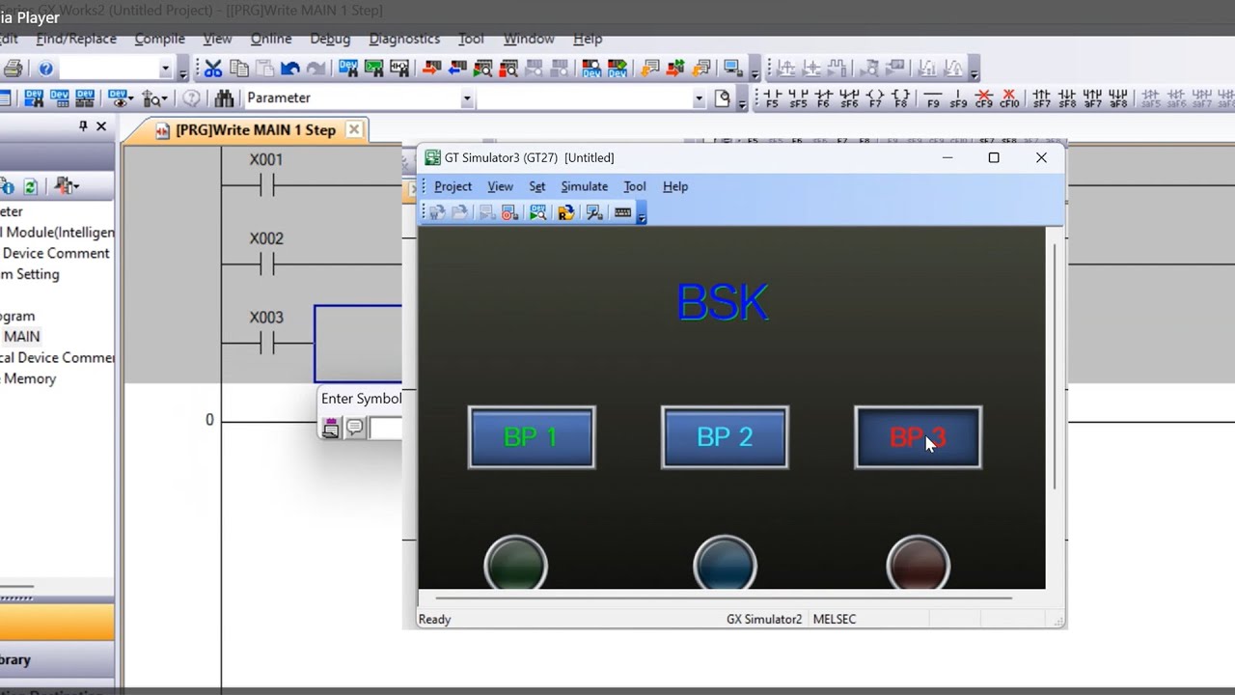Open Diagnostics menu in GX Works2
The image size is (1235, 695).
(x=404, y=39)
